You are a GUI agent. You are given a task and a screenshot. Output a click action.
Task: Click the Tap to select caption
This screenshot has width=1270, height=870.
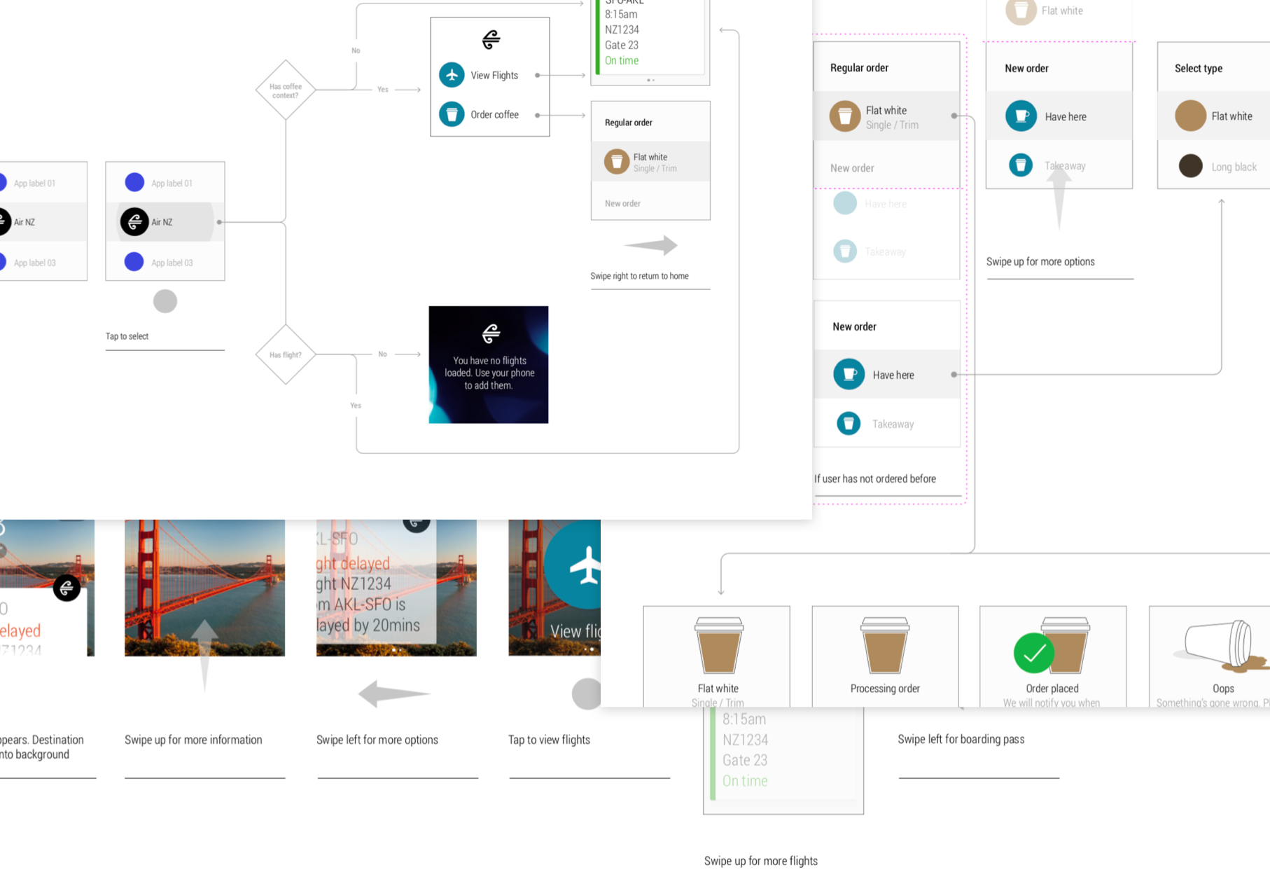[127, 336]
